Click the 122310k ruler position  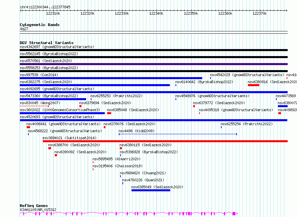53,13
